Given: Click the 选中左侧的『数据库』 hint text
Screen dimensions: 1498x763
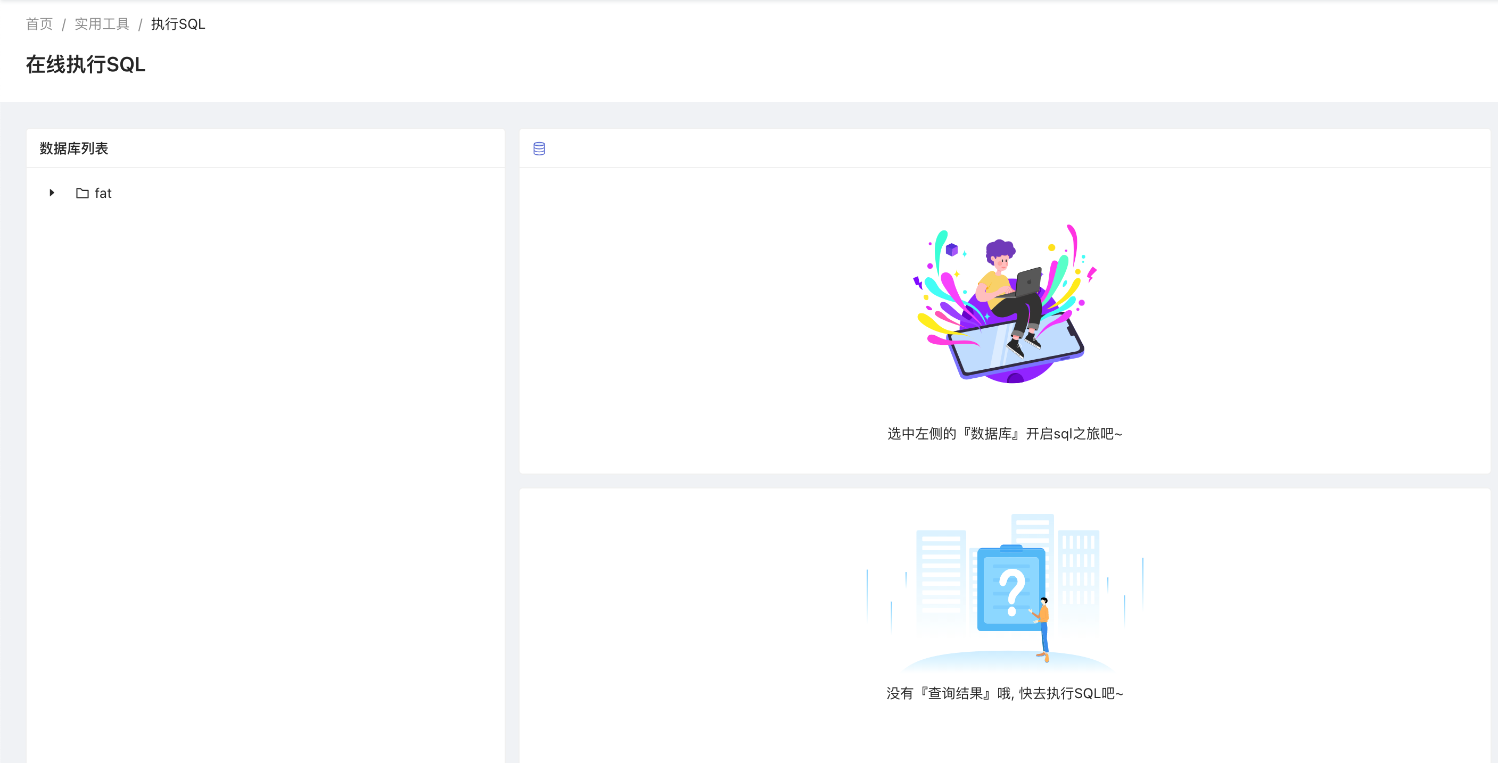Looking at the screenshot, I should [1005, 434].
